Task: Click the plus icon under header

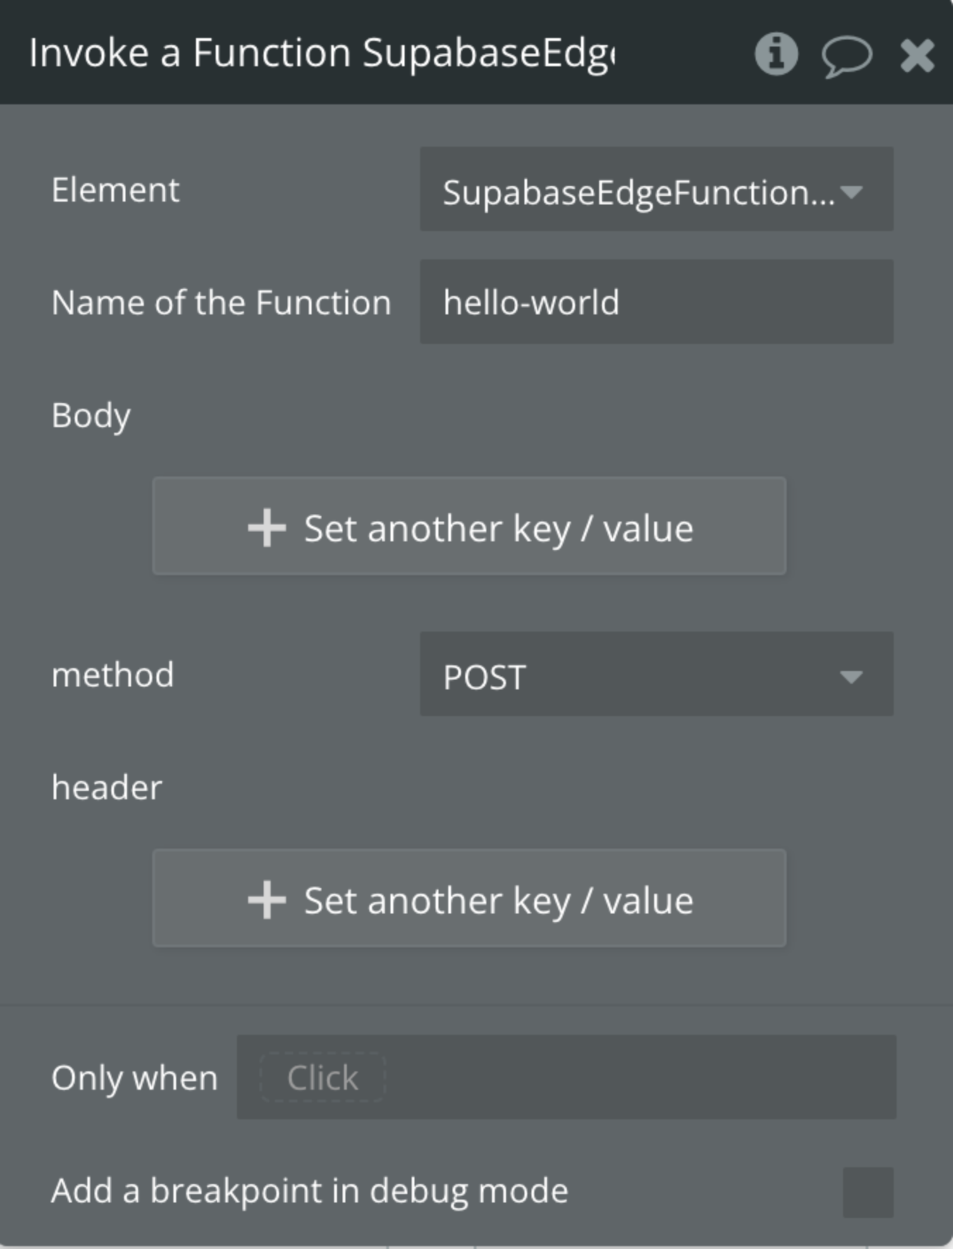Action: pos(266,900)
